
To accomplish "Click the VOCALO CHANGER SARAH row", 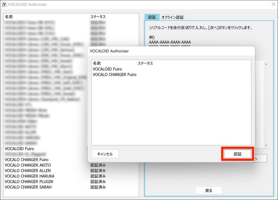I will point(28,187).
